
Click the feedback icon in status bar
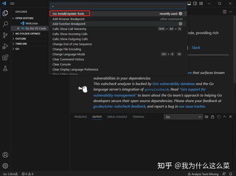tap(224, 174)
